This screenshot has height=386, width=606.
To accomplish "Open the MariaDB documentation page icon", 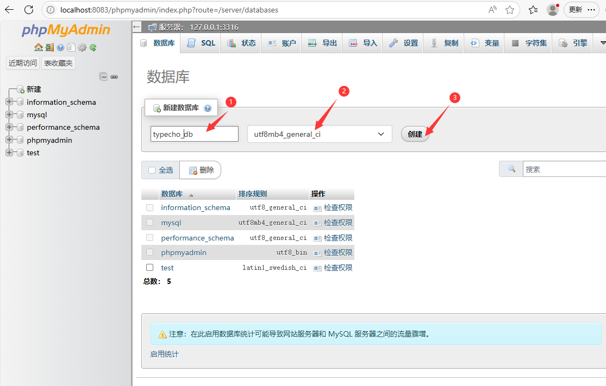I will (x=71, y=47).
